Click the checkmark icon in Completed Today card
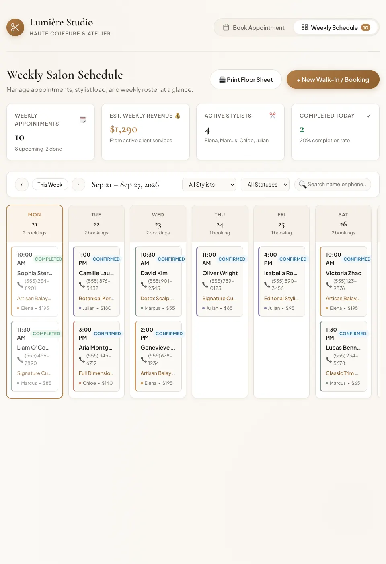Screen dimensions: 386x564 (x=368, y=116)
